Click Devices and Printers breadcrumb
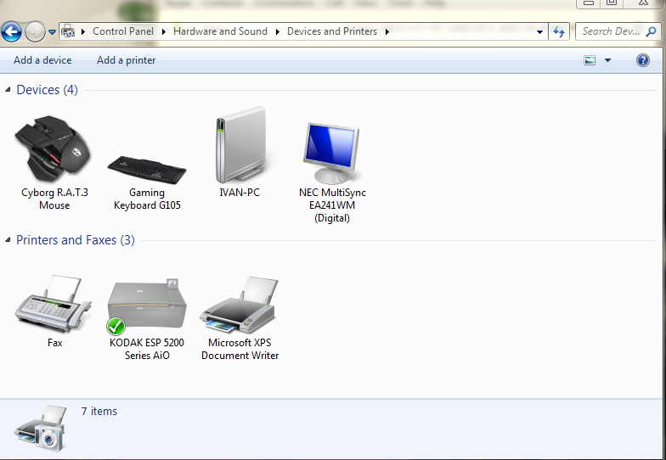 tap(332, 31)
